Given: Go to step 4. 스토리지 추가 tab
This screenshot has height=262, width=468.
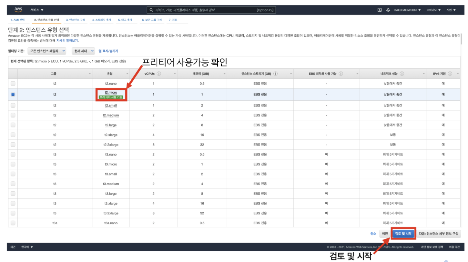Looking at the screenshot, I should coord(101,20).
